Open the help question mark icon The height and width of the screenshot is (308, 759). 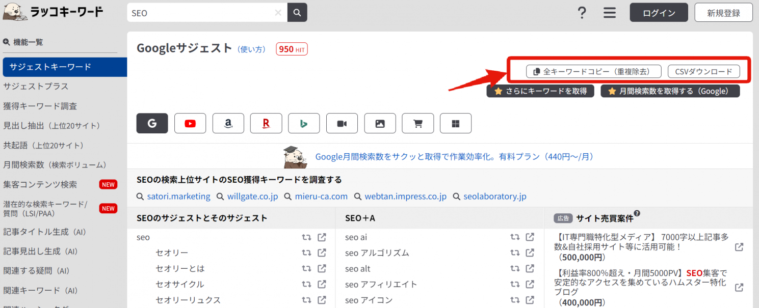pos(582,12)
